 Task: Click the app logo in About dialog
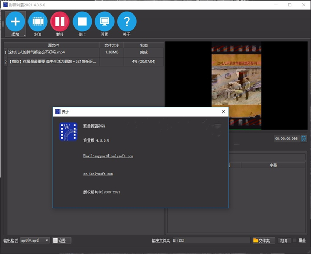[x=68, y=132]
